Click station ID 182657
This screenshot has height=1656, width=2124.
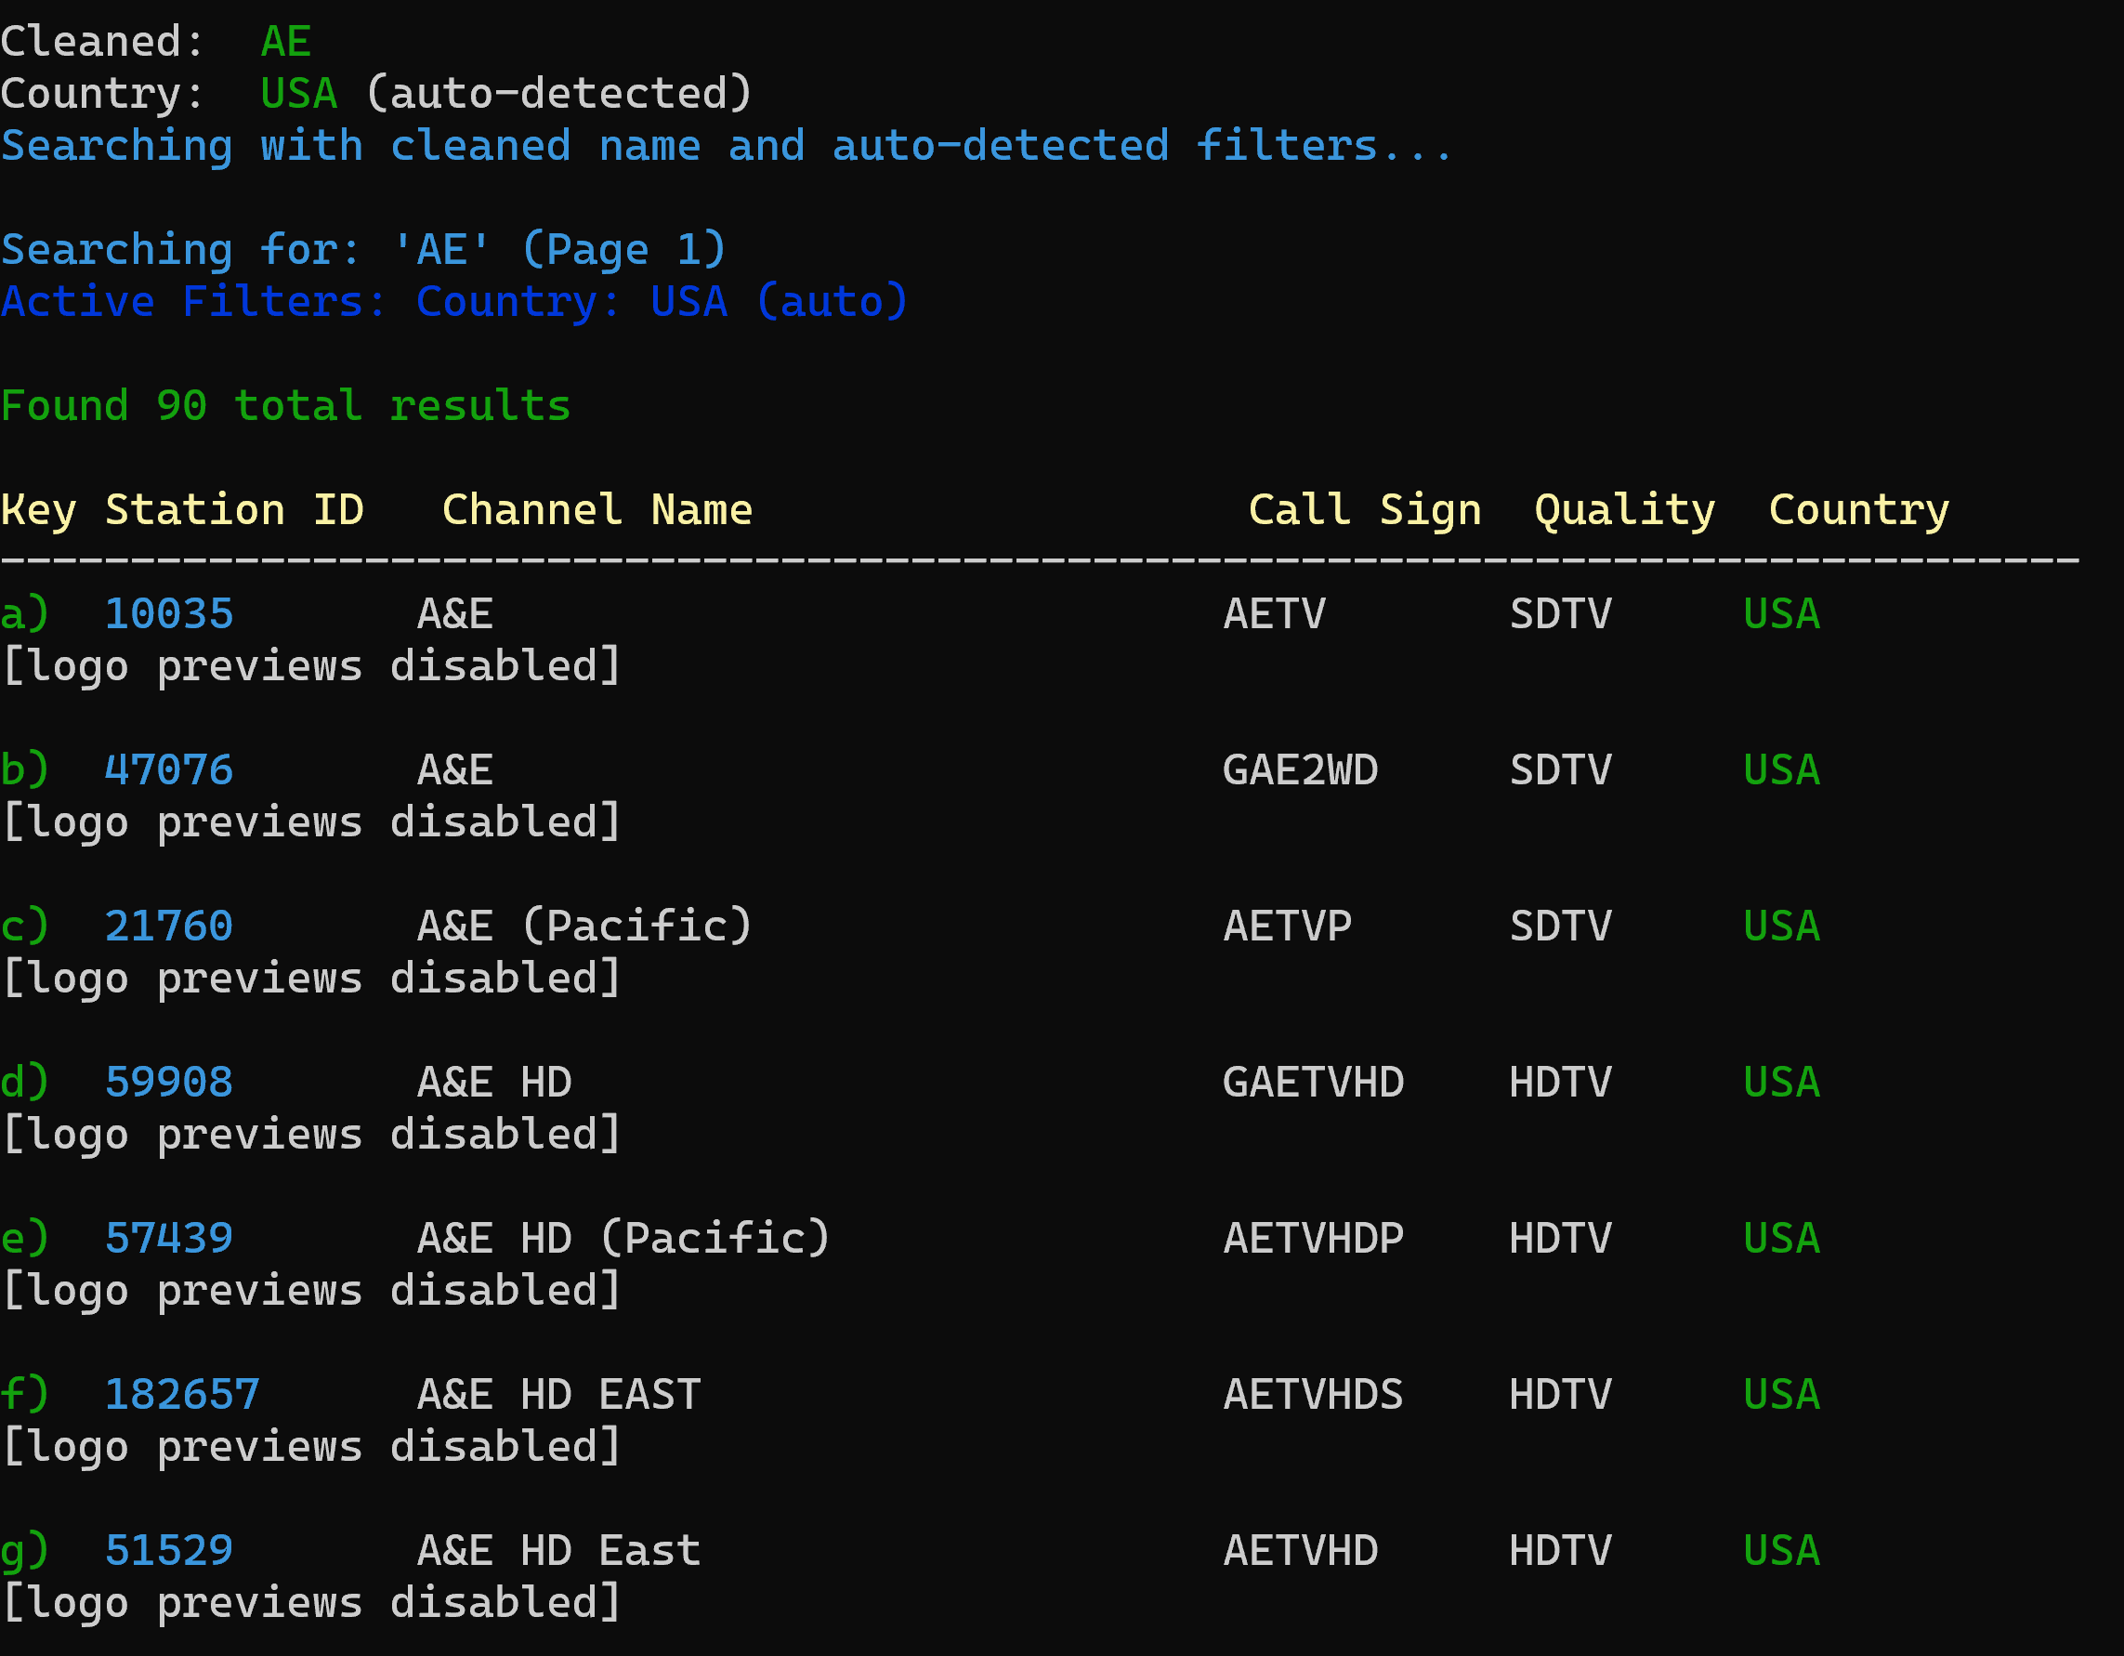tap(182, 1394)
